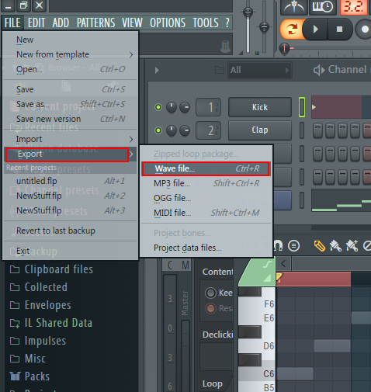Open the All channel filter dropdown

260,70
